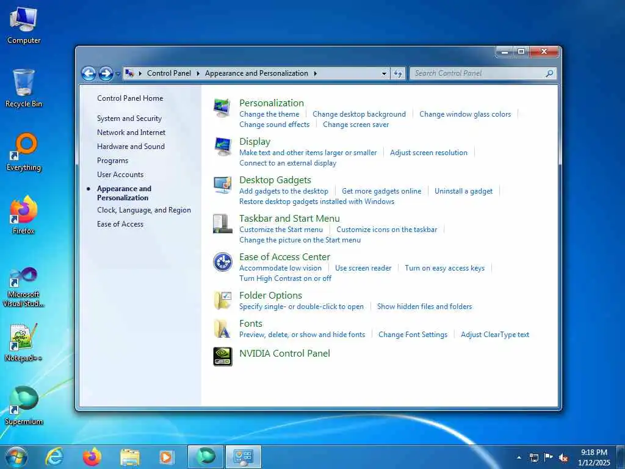Screen dimensions: 625x469
Task: Click Change the theme link
Action: 269,114
